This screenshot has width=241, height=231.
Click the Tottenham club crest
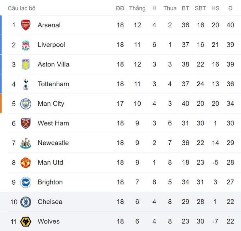point(26,84)
